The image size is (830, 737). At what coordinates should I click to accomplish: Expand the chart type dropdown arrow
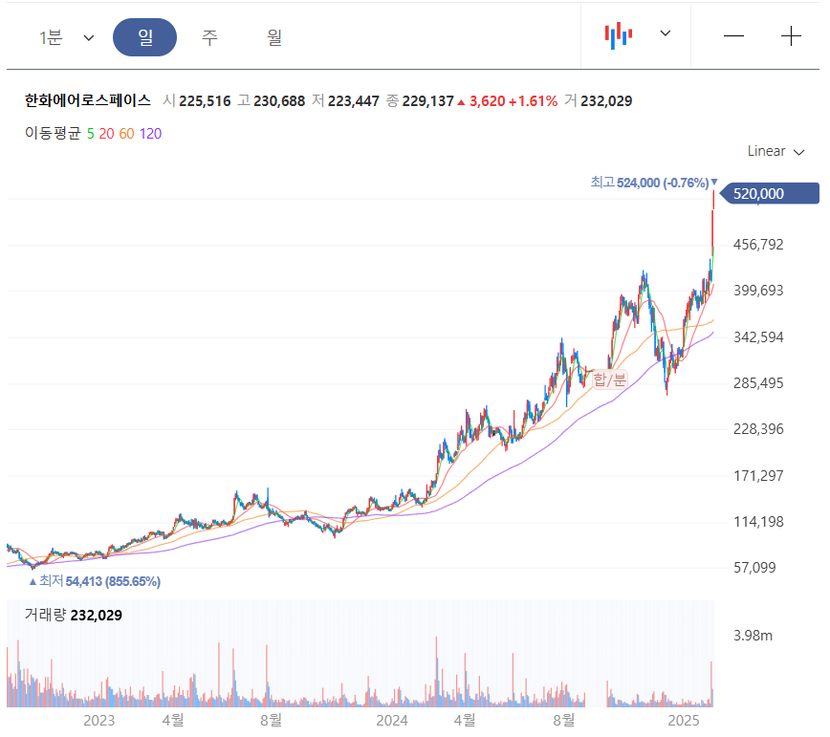[666, 34]
